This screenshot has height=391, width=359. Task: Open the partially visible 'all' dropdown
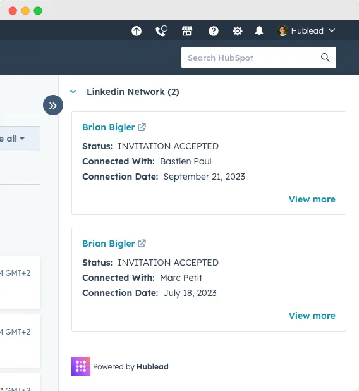click(20, 139)
